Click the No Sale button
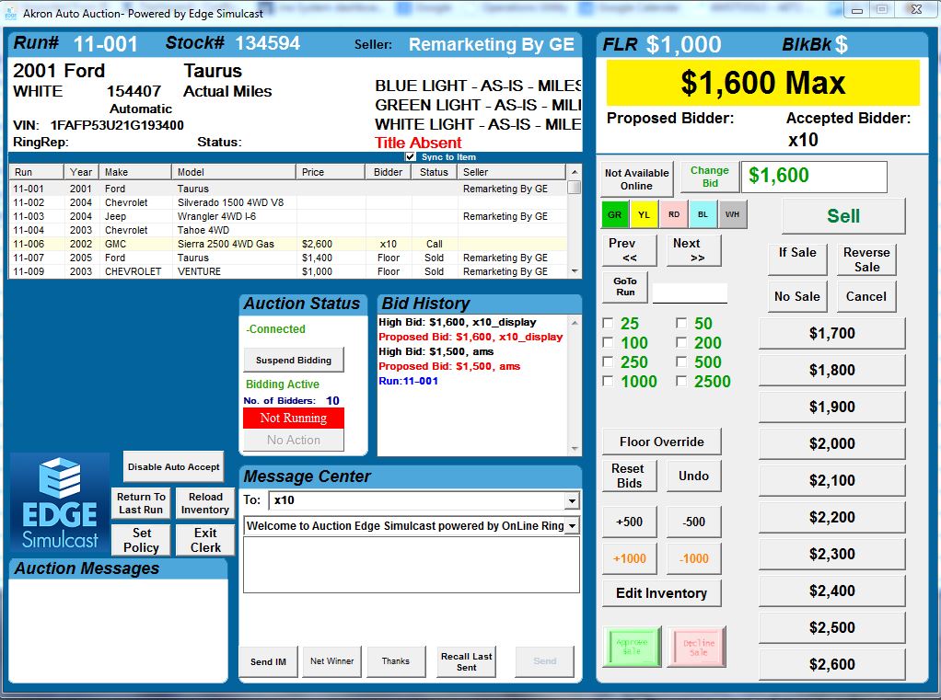The height and width of the screenshot is (700, 941). pos(797,296)
